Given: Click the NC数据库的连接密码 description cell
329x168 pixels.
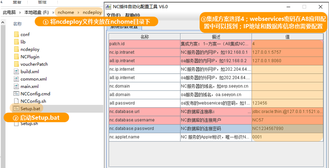Looking at the screenshot, I should point(216,128).
